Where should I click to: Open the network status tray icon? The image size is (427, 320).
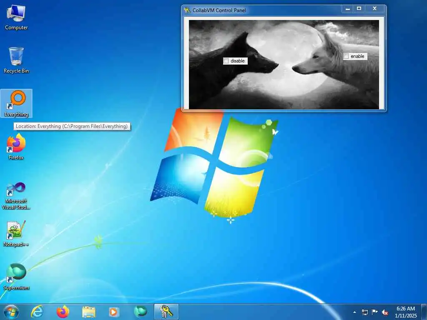pos(364,312)
